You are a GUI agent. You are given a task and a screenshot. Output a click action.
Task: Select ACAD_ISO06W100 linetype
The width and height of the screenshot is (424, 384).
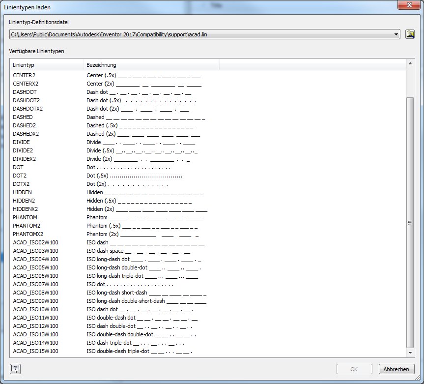(35, 276)
